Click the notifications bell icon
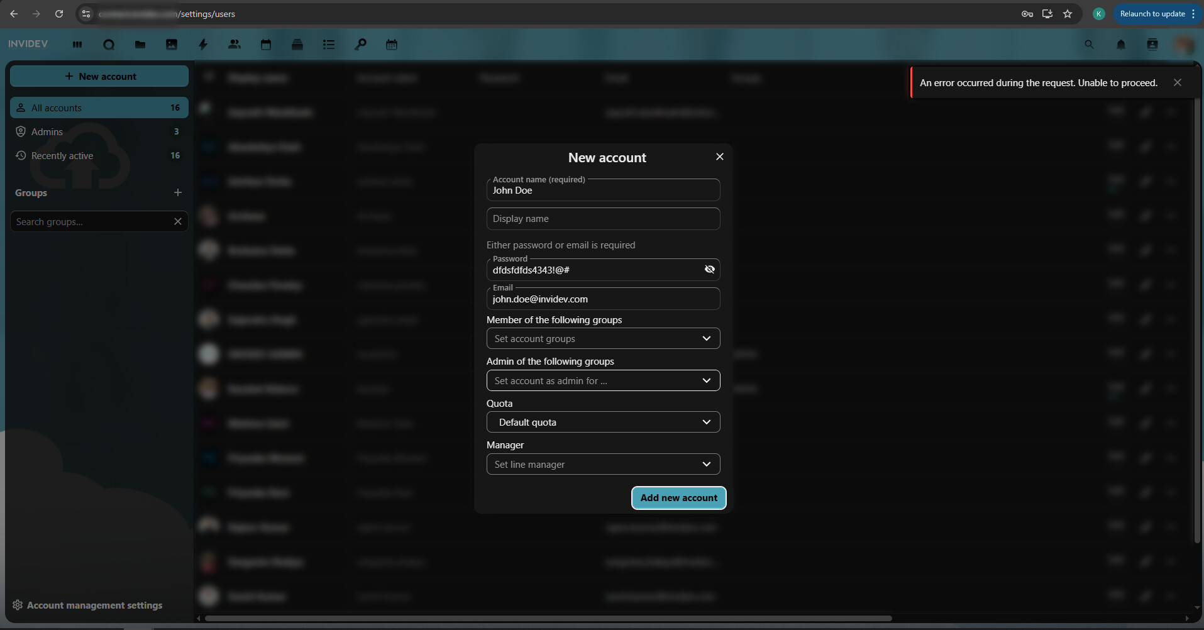 click(1120, 45)
